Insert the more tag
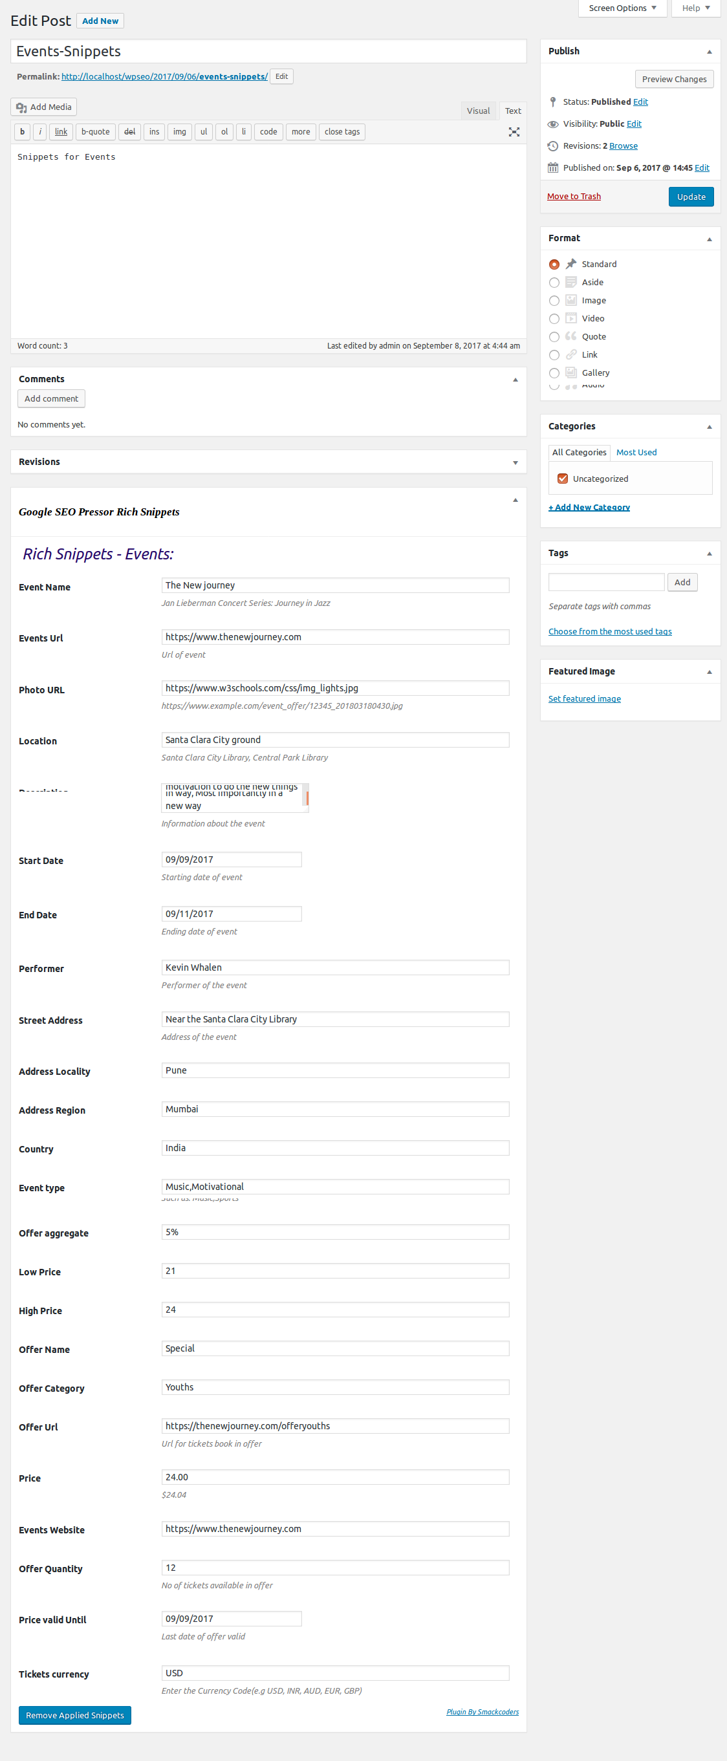The image size is (727, 1761). (x=300, y=132)
